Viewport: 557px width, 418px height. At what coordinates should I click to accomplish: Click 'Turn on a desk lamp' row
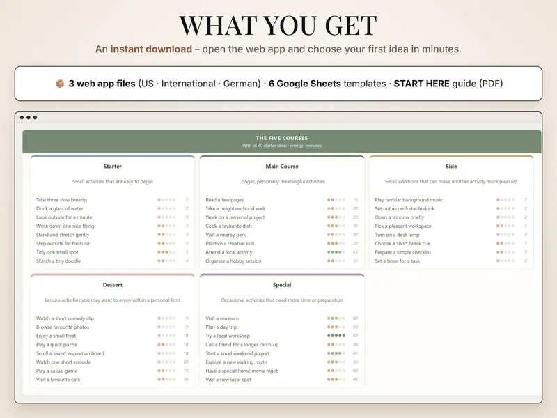click(x=451, y=235)
